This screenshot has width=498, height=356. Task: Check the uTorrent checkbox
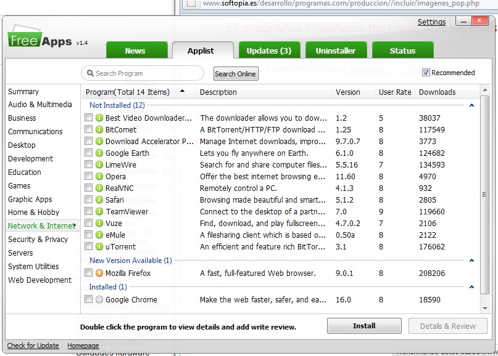[89, 246]
